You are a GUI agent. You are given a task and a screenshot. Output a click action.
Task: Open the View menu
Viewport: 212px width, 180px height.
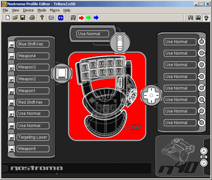(x=15, y=10)
